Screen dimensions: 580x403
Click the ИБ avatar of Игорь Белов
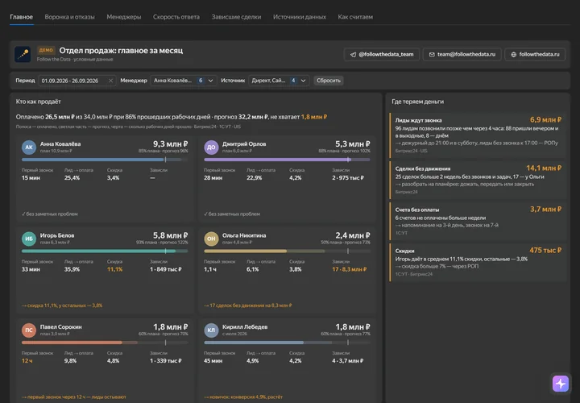pos(29,239)
